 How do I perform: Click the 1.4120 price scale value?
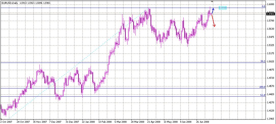[271, 111]
